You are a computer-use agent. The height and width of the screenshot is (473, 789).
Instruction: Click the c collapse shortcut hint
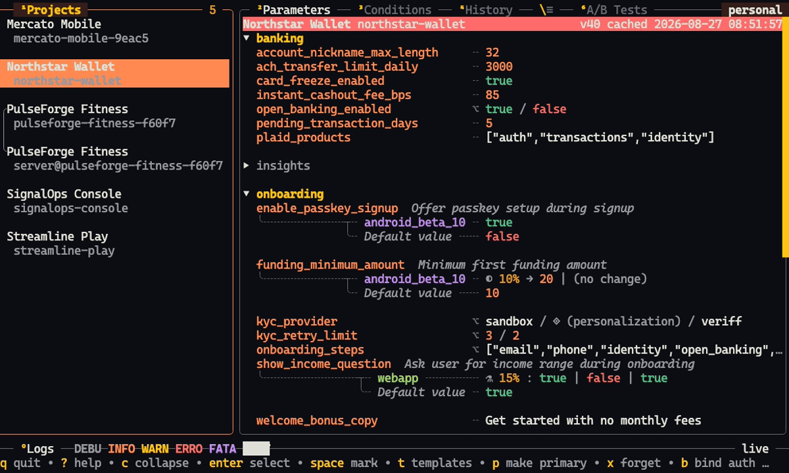pos(155,462)
